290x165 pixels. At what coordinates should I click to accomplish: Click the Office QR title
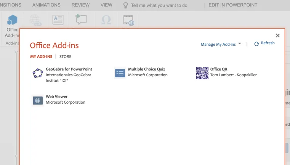219,69
